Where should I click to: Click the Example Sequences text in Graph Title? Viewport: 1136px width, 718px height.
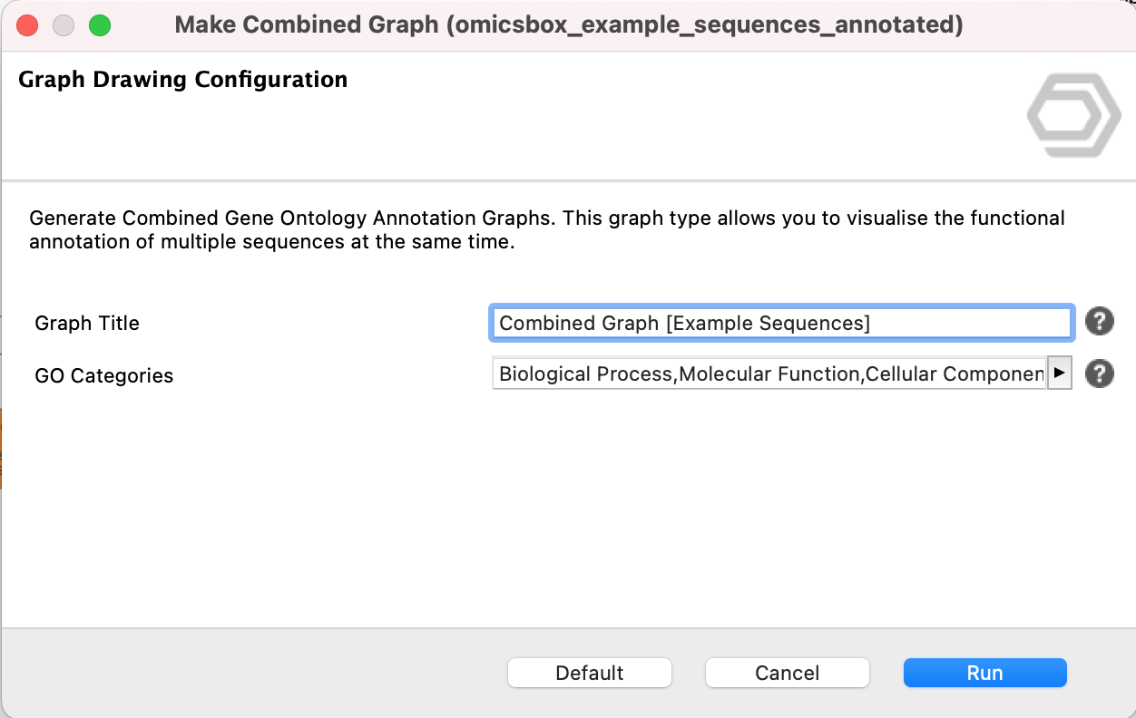pos(767,323)
